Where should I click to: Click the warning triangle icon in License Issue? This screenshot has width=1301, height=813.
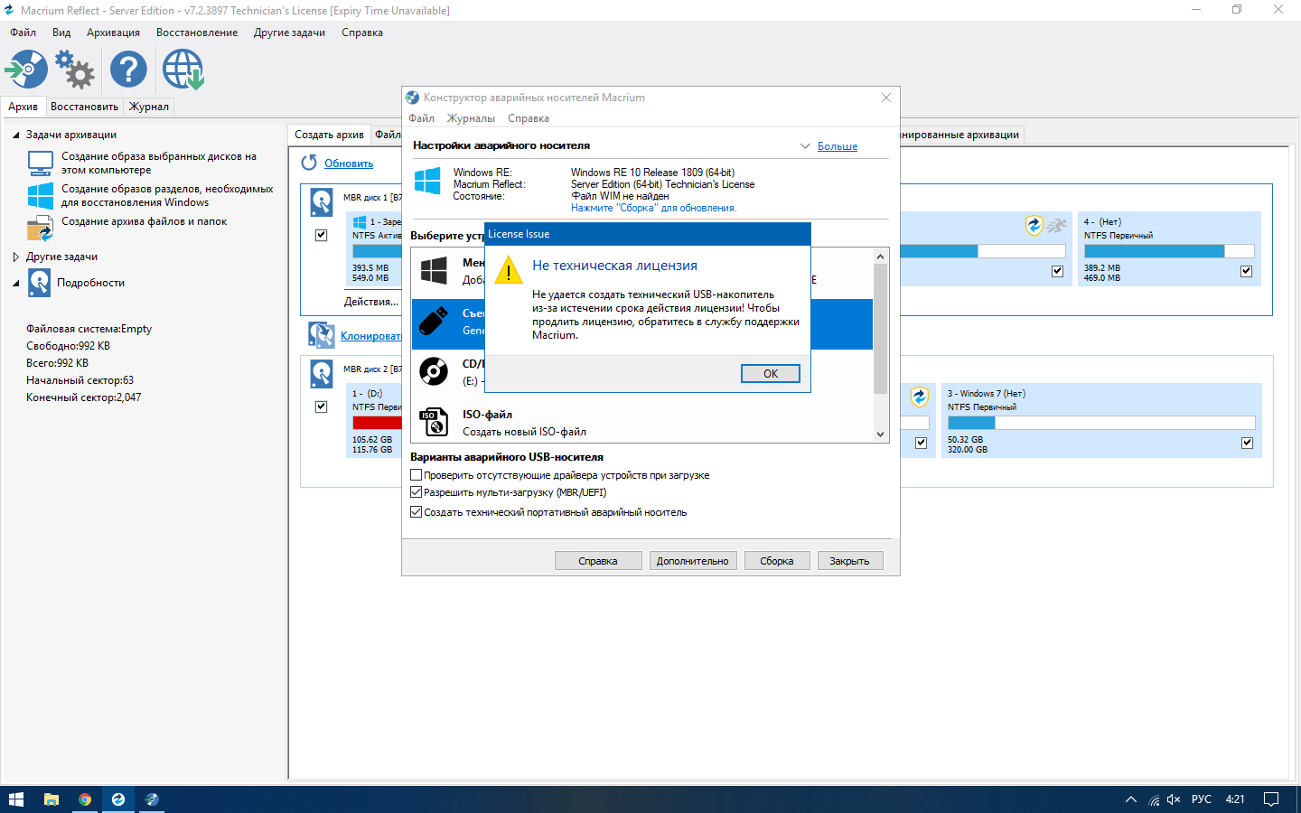pos(509,270)
